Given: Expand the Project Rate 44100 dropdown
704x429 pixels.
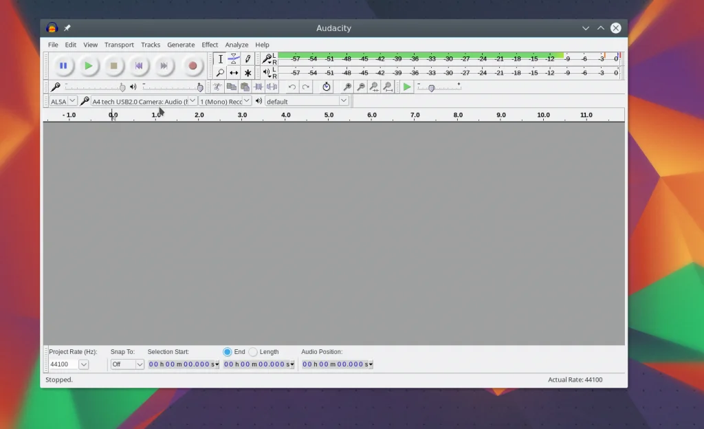Looking at the screenshot, I should (x=84, y=364).
